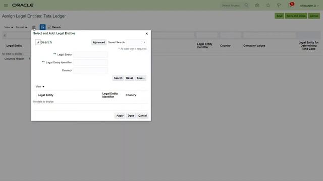Open the Format menu

(x=21, y=27)
